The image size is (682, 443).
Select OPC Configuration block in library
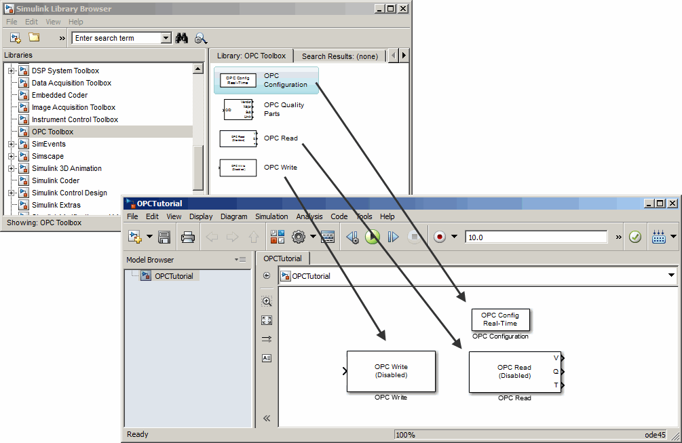click(x=266, y=81)
